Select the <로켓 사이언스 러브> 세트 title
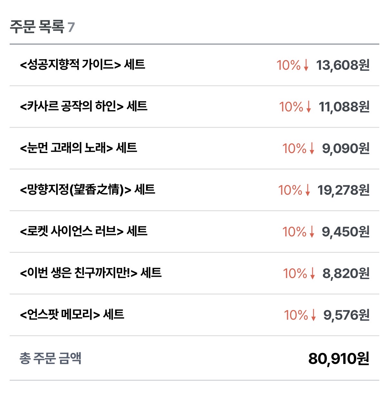The width and height of the screenshot is (389, 393). coord(84,231)
